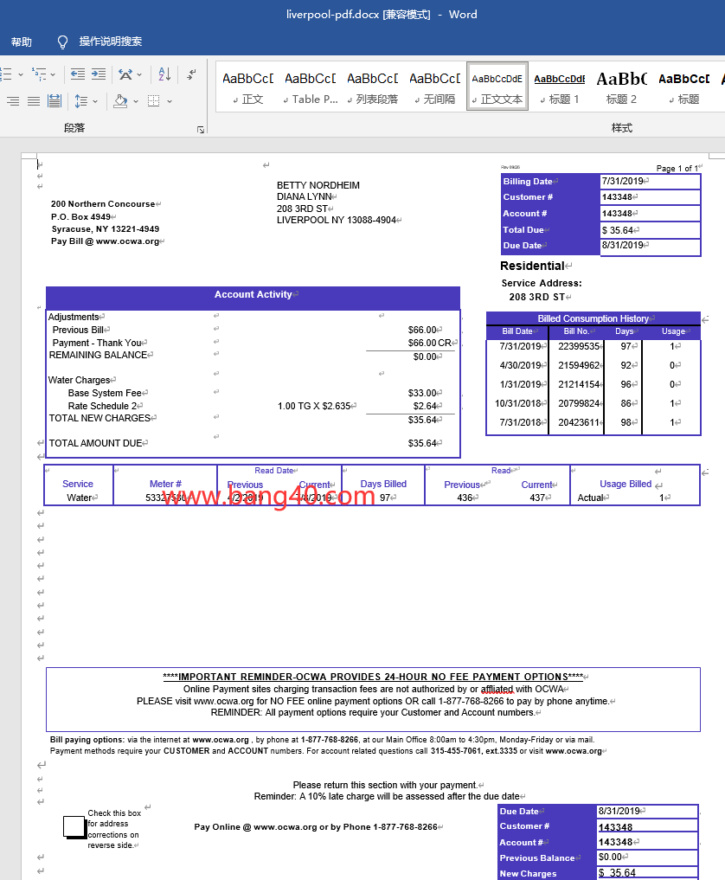Viewport: 725px width, 880px height.
Task: Align text to the right
Action: tap(13, 101)
